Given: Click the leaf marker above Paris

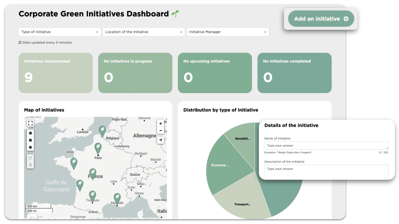Looking at the screenshot, I should 98,148.
